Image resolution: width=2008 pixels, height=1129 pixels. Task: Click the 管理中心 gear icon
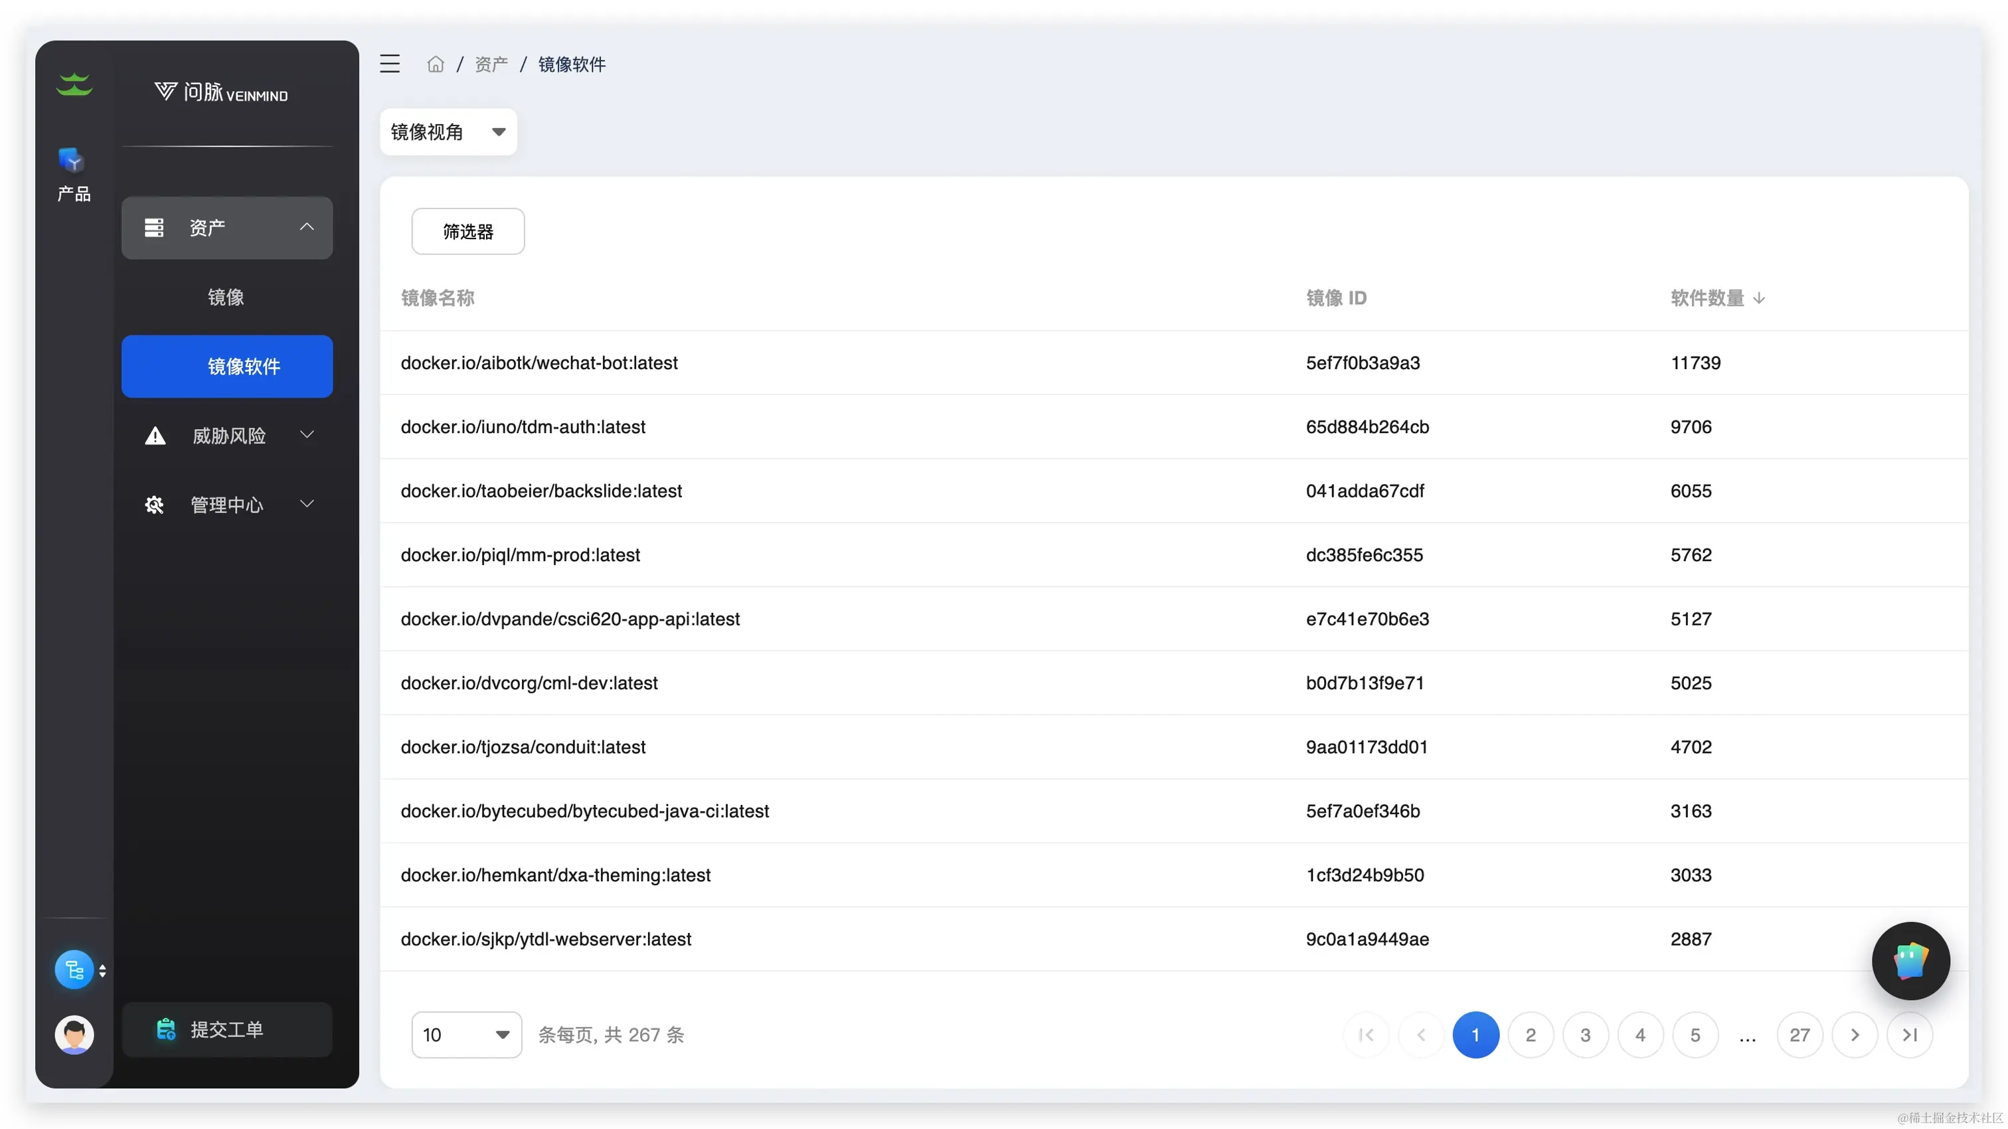click(153, 505)
